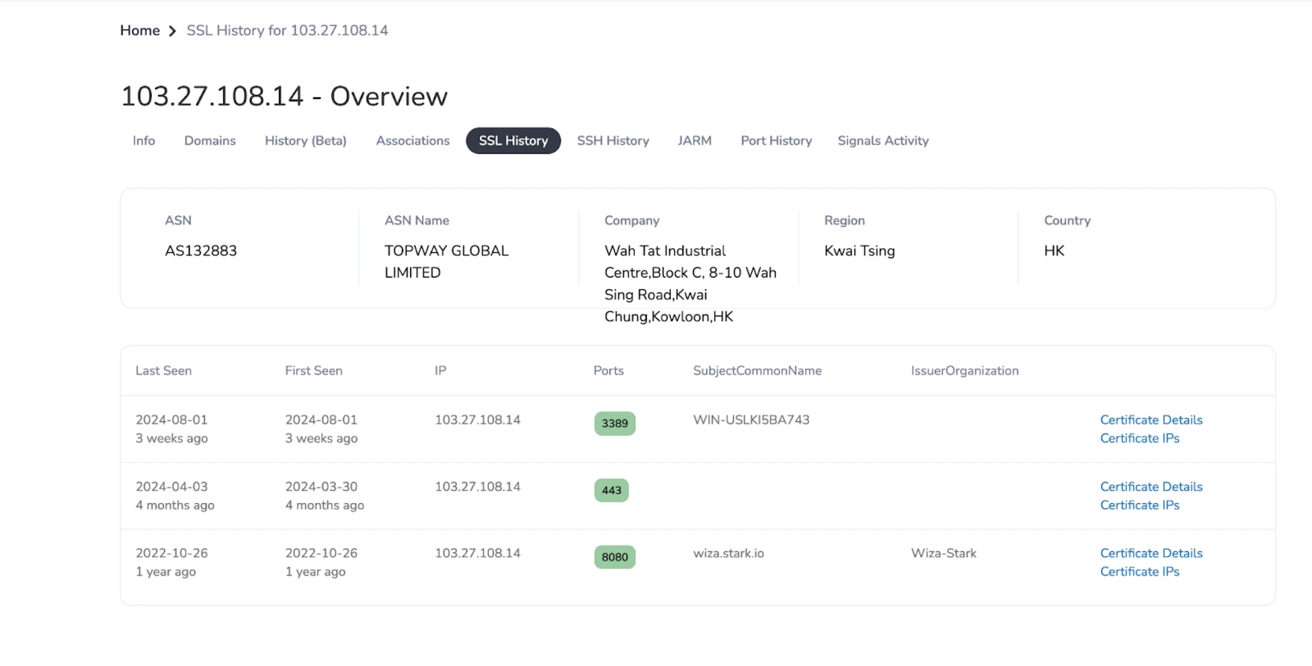Click the Last Seen column header
Image resolution: width=1312 pixels, height=666 pixels.
coord(163,371)
